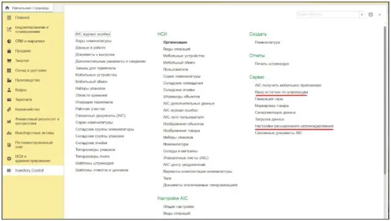Open Складские помещения under НСИ
391x221 pixels.
tap(183, 83)
